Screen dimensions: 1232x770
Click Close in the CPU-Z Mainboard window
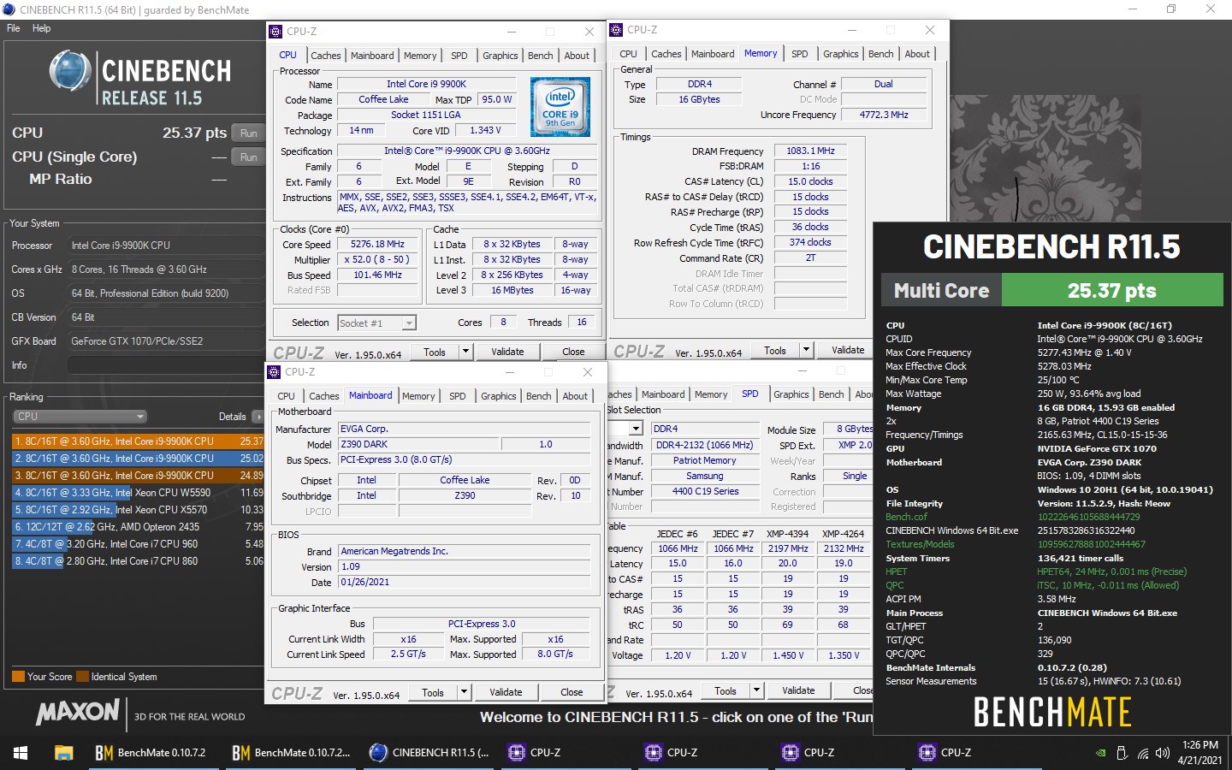pyautogui.click(x=572, y=692)
